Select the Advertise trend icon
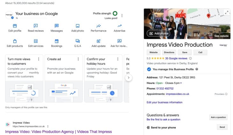This screenshot has height=135, width=233. coord(119,26)
